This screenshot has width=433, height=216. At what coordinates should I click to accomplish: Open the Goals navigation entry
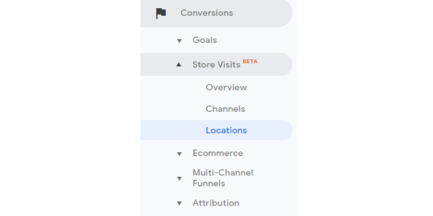[205, 40]
